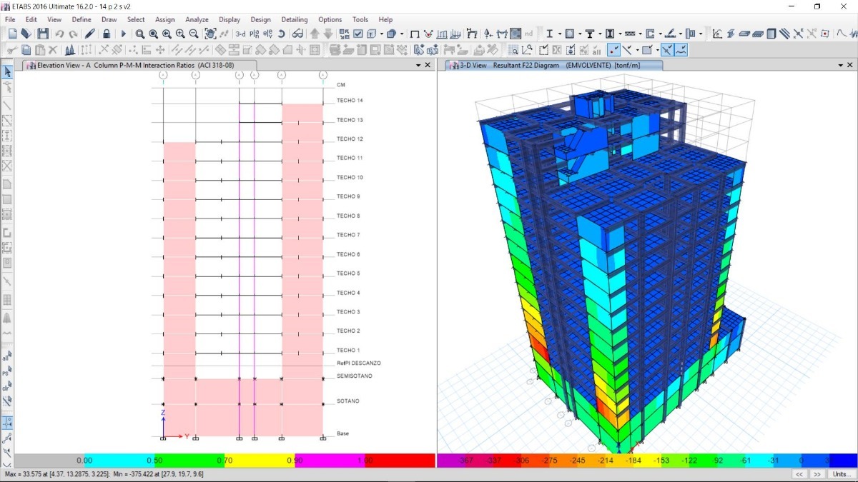Expand the snap lines dropdown arrow
Viewport: 858px width, 482px height.
pos(636,49)
